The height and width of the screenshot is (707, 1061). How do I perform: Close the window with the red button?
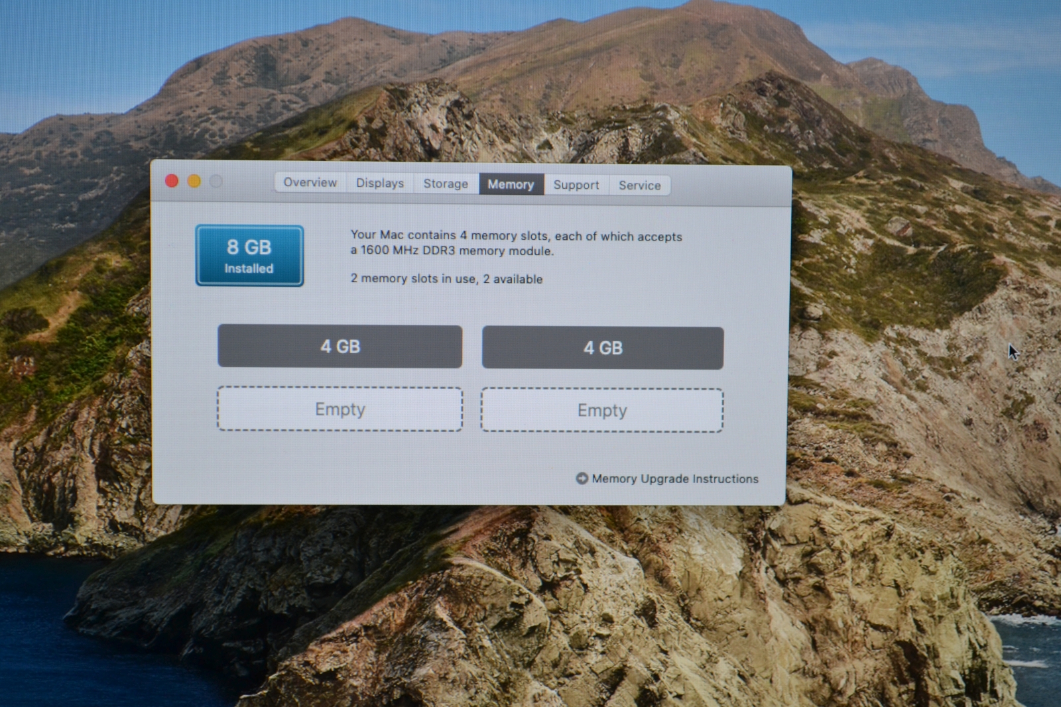pos(172,181)
